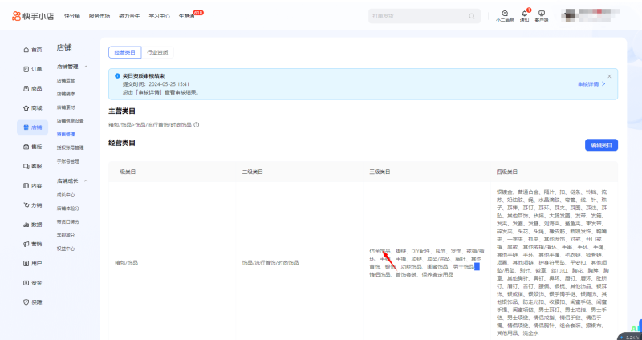Open 商品 products section in sidebar
This screenshot has height=340, width=642.
pos(32,88)
